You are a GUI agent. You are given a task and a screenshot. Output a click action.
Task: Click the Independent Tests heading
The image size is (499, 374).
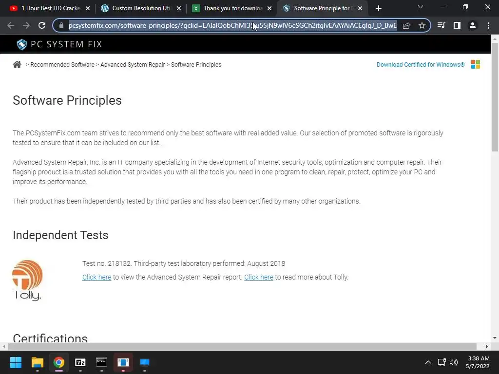[60, 235]
